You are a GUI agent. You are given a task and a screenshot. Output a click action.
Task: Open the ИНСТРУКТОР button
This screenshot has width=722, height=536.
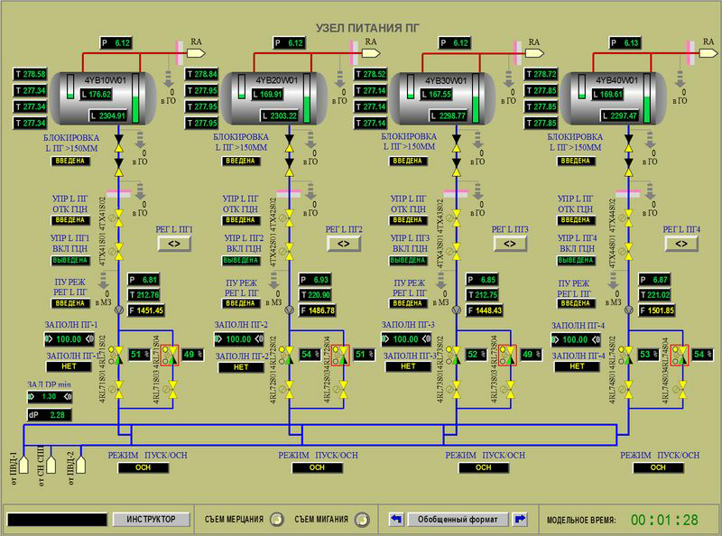[x=151, y=519]
